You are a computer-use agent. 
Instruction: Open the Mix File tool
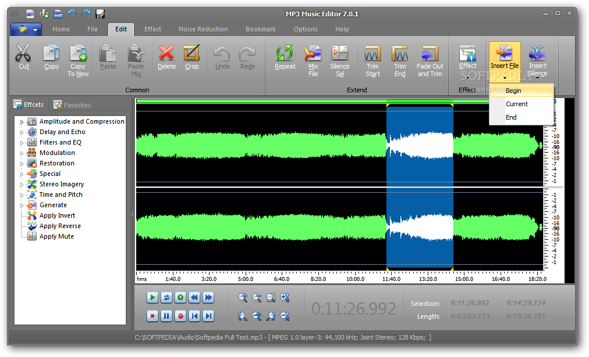pos(313,60)
